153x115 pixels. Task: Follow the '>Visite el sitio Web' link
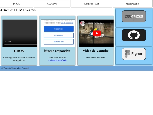coord(57,60)
